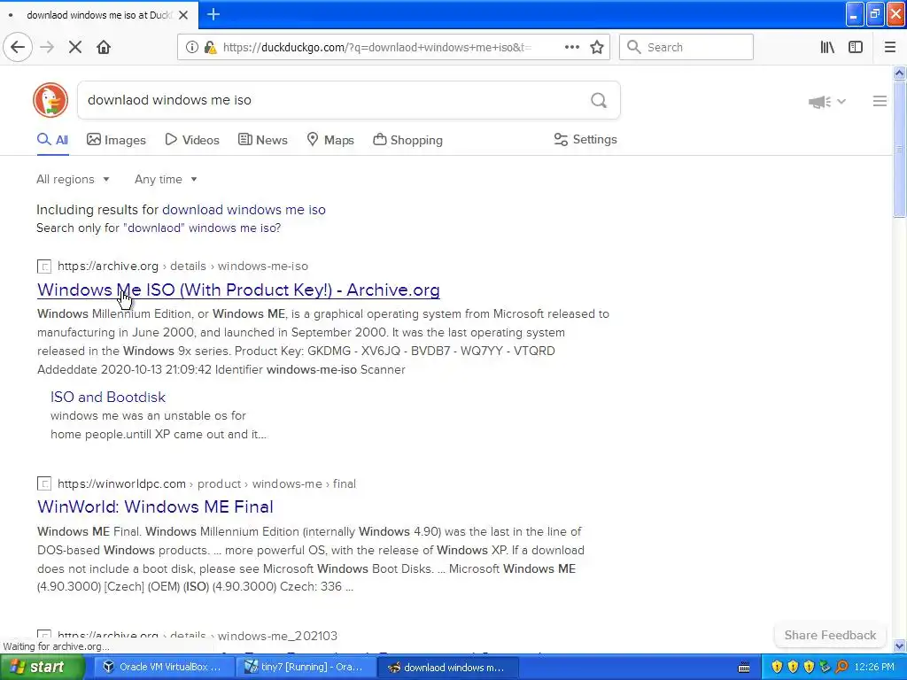Click the magnifier tray icon
This screenshot has width=907, height=680.
coord(841,668)
